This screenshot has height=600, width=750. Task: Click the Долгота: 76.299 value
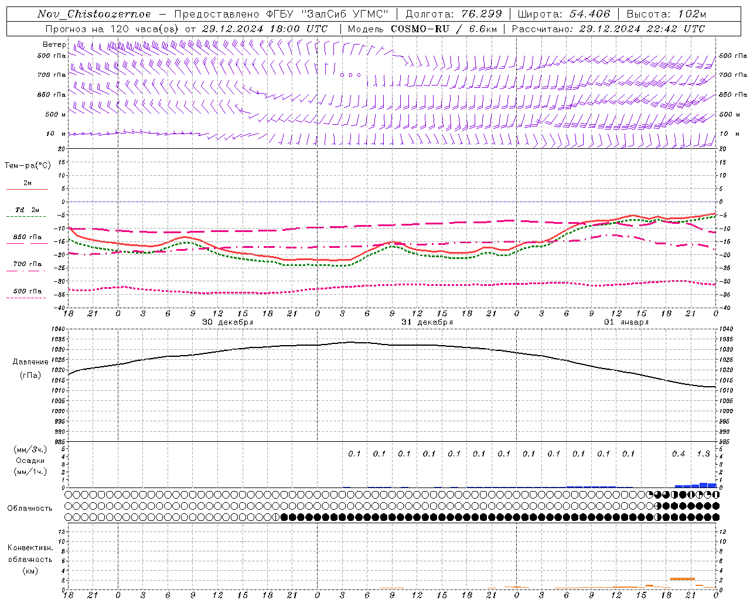(x=454, y=14)
